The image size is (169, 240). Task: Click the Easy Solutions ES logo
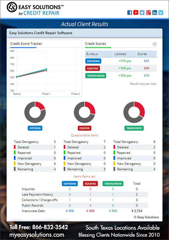(12, 7)
